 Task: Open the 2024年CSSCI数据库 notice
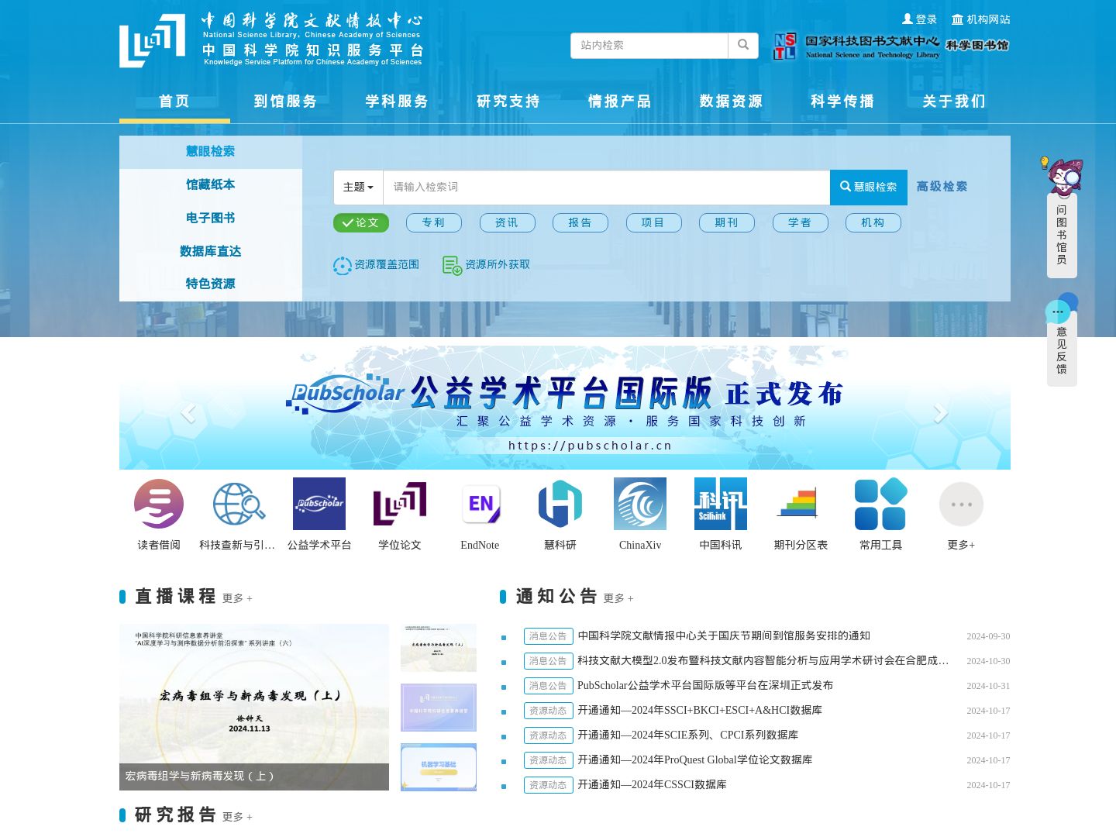[652, 785]
